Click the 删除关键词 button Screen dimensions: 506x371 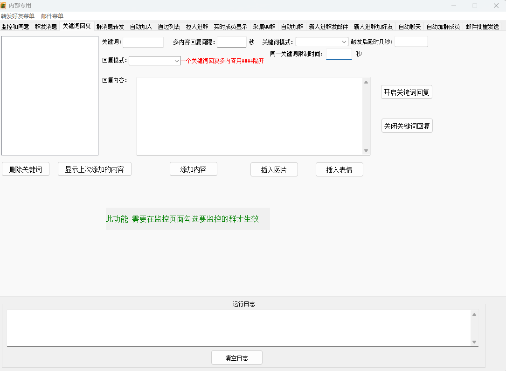click(26, 169)
